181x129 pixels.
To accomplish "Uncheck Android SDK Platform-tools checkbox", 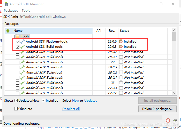I will pos(18,42).
